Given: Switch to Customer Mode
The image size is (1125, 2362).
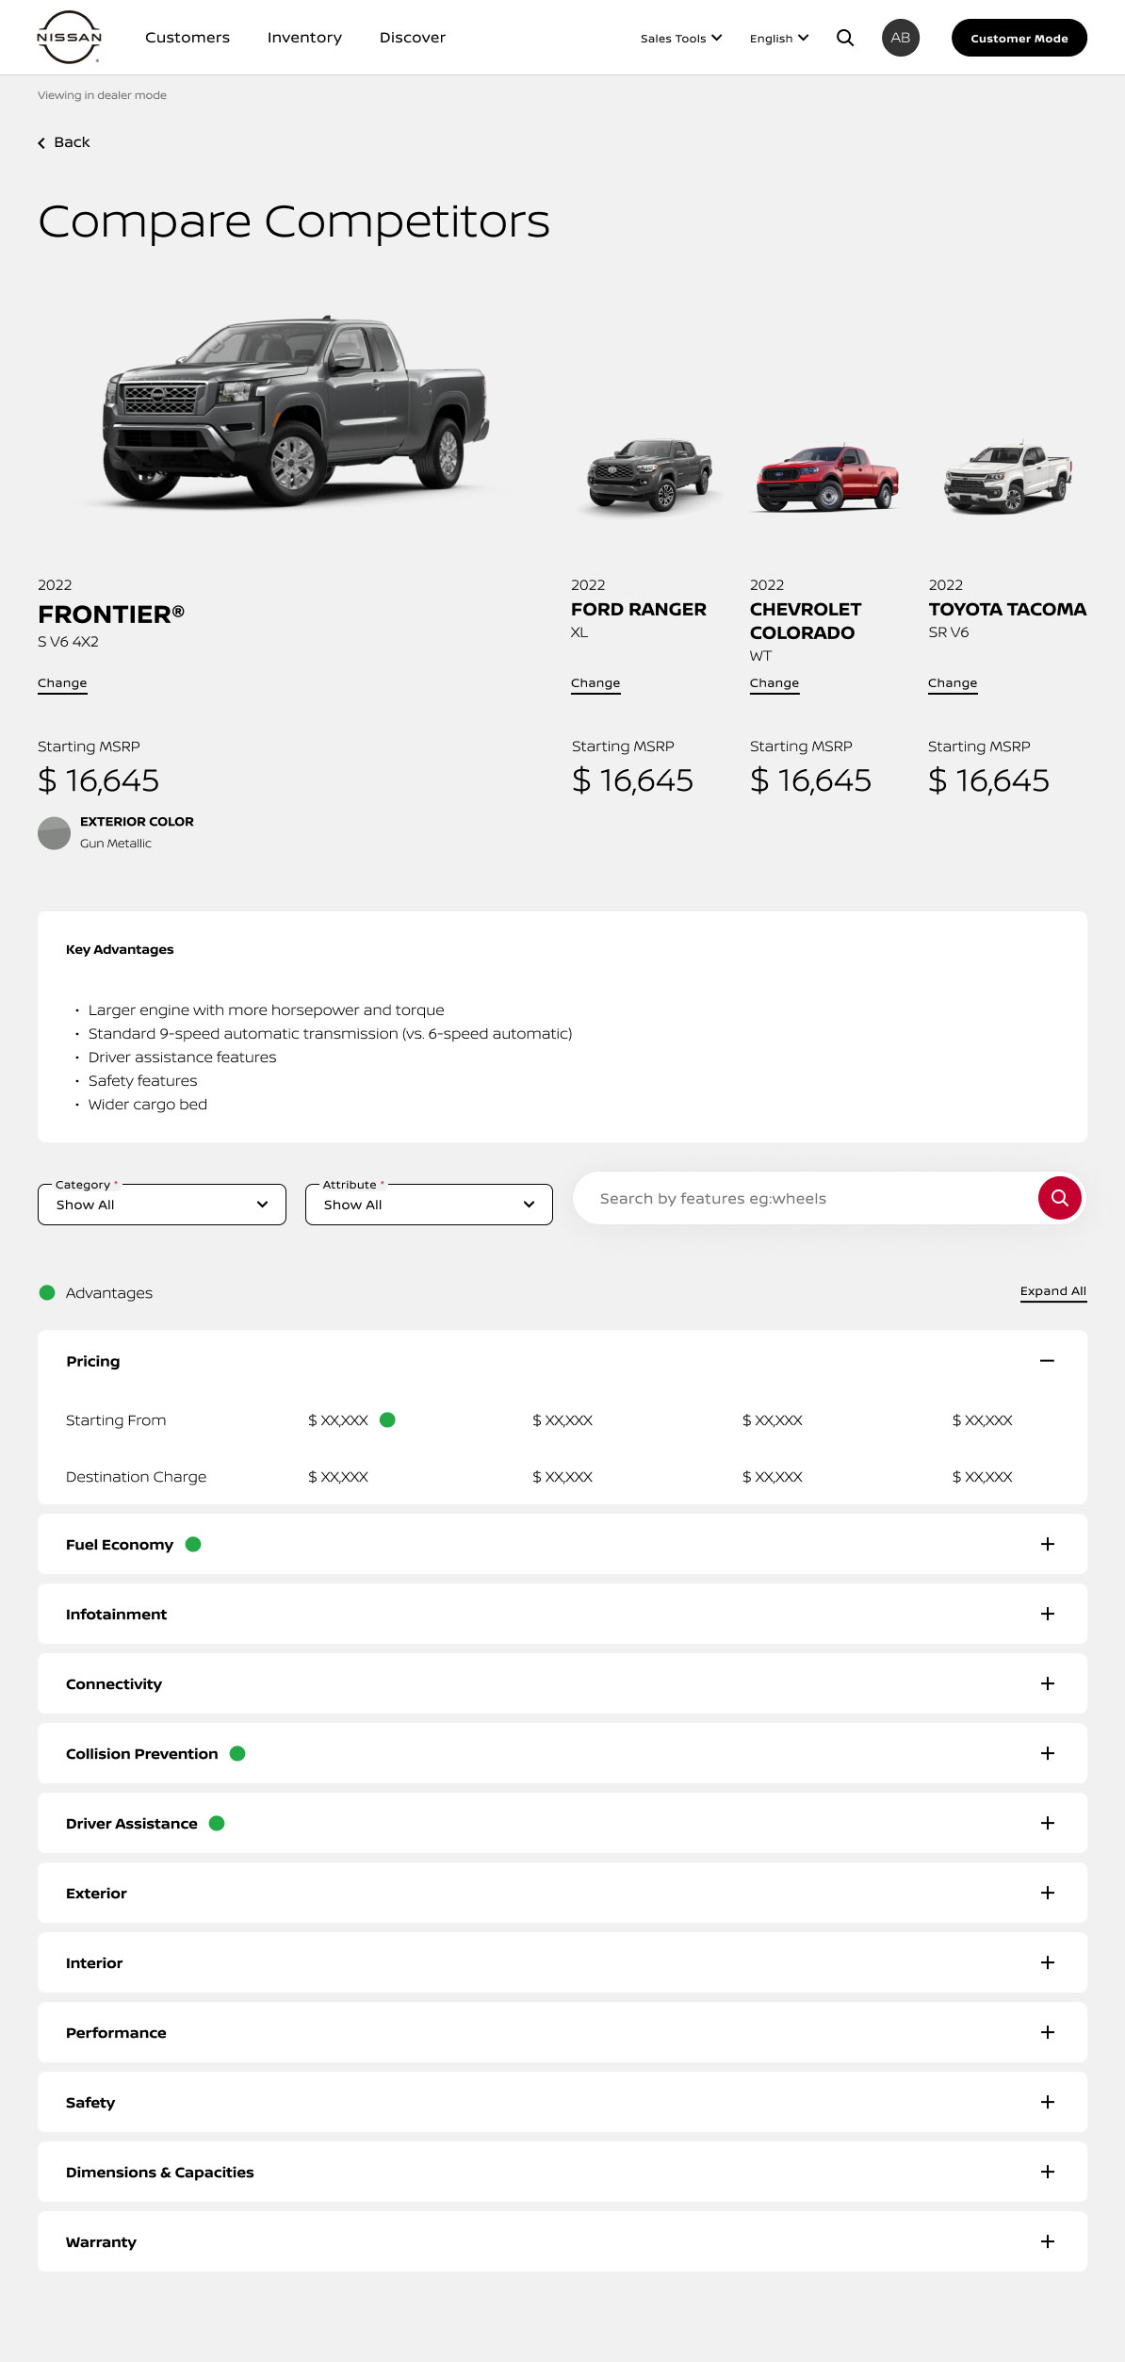Looking at the screenshot, I should pyautogui.click(x=1019, y=38).
